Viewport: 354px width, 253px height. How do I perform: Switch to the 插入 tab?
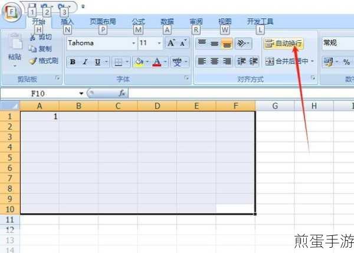(x=67, y=22)
